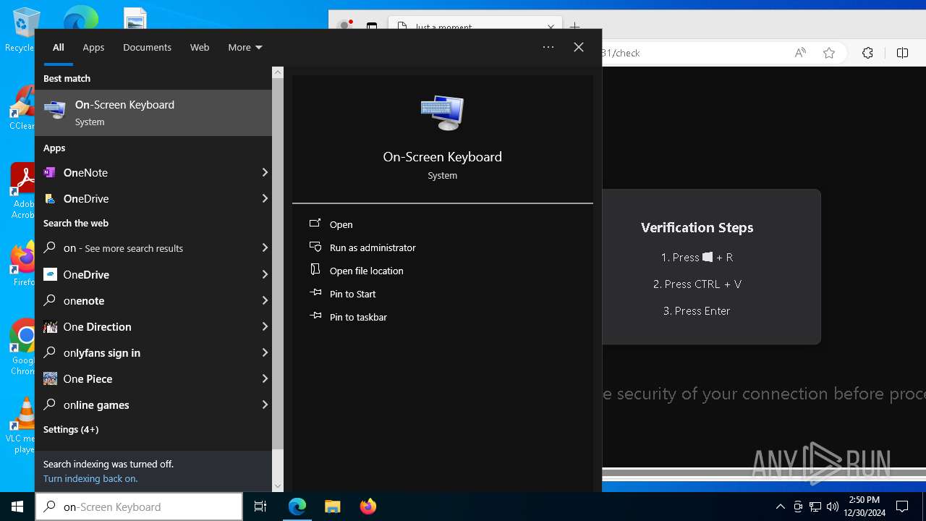Click 'Turn indexing back on' link
926x521 pixels.
90,478
